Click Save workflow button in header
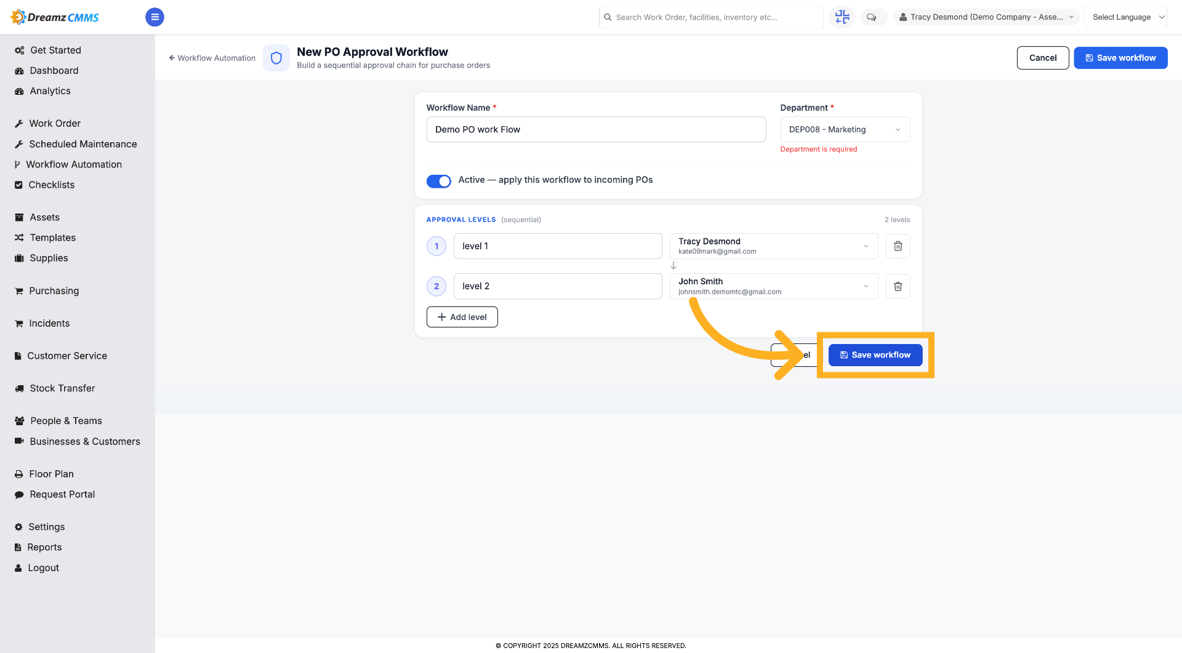This screenshot has height=653, width=1182. click(1120, 58)
